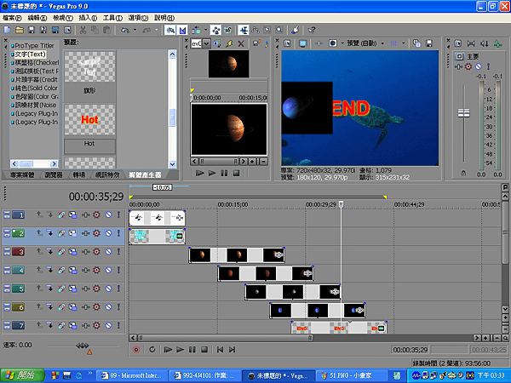Click the playback rate scrub slider
This screenshot has width=511, height=383.
coord(83,346)
